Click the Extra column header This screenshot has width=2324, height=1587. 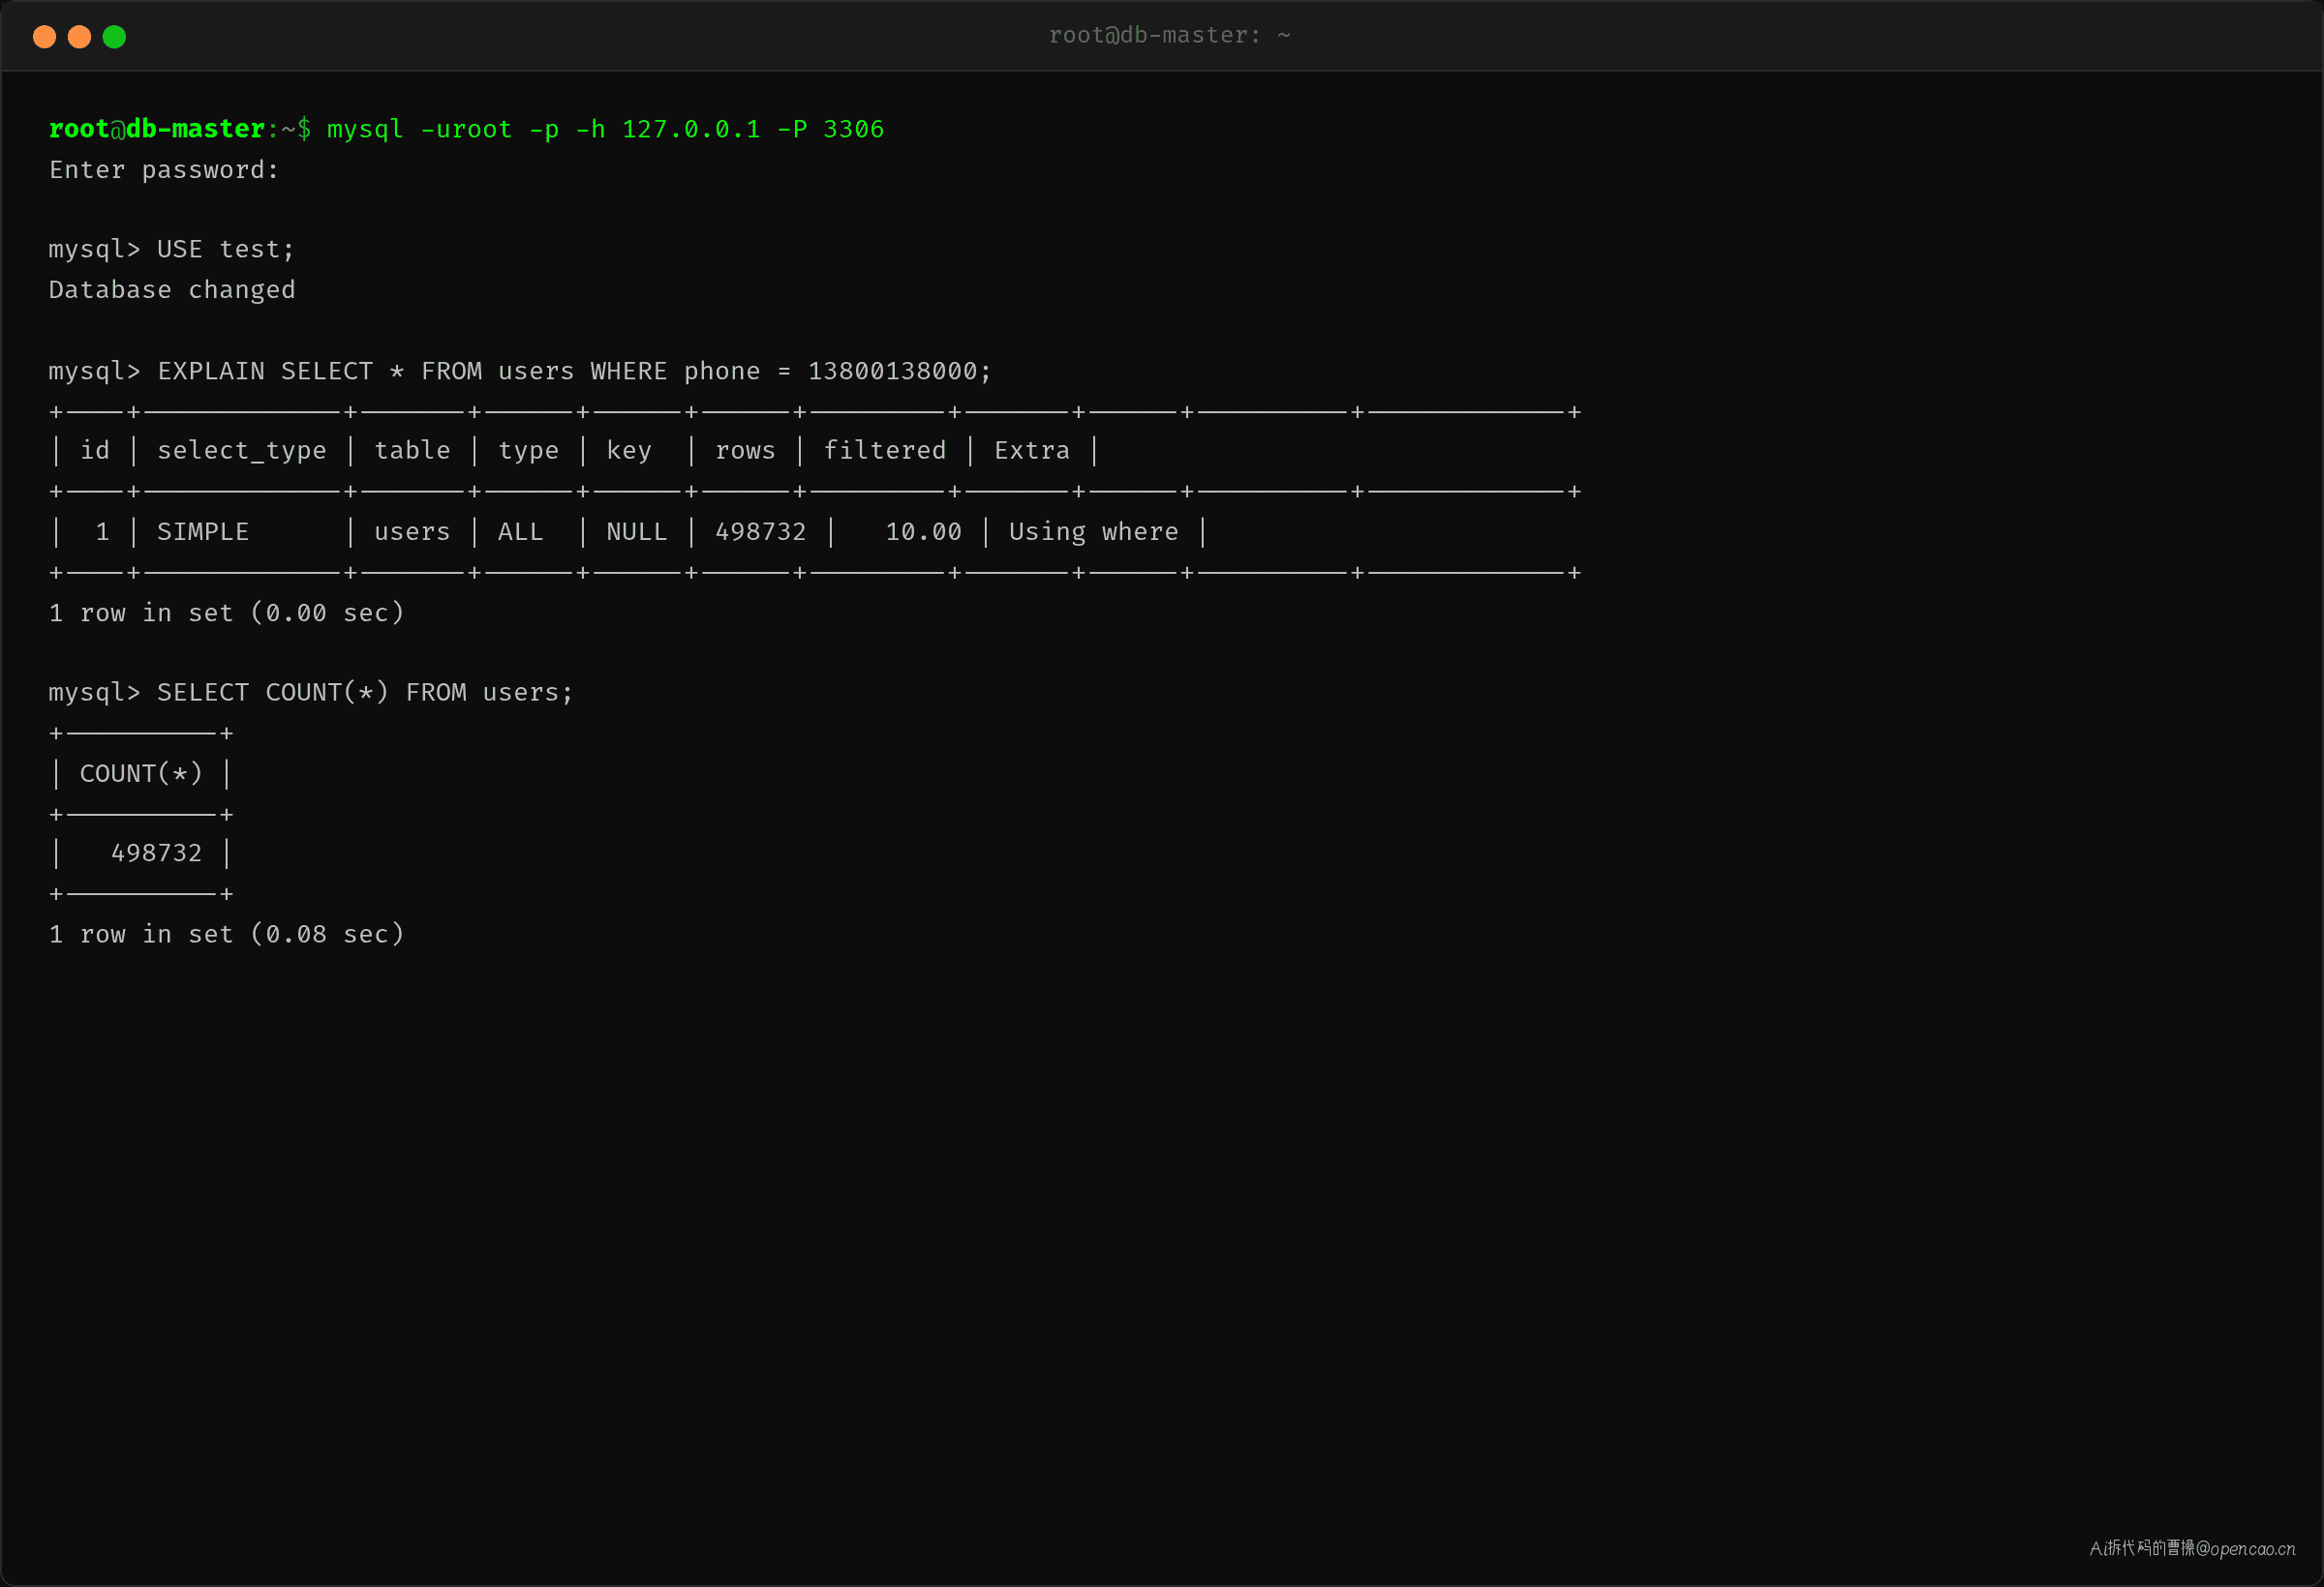(1031, 451)
